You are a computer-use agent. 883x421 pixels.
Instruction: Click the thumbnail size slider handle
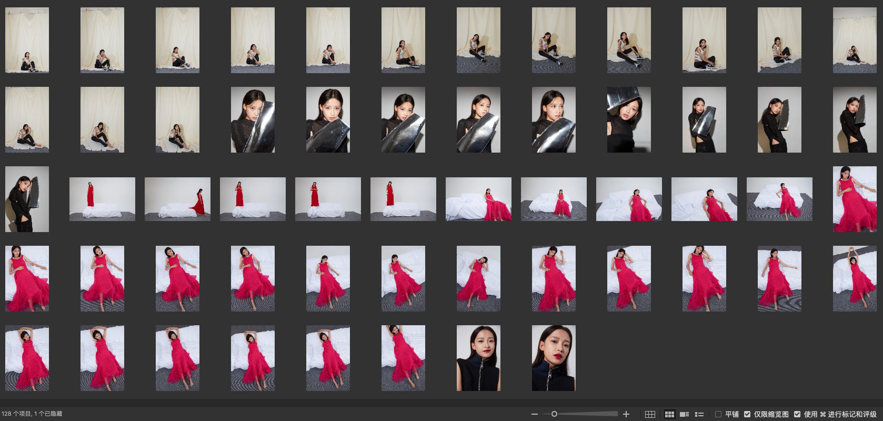pos(554,414)
